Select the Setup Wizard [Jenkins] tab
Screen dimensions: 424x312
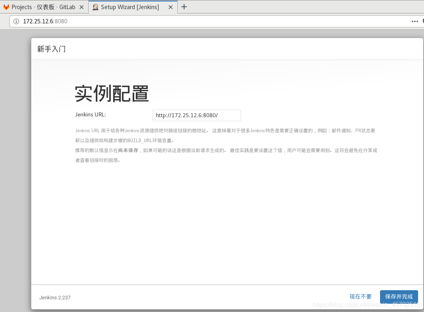[133, 7]
